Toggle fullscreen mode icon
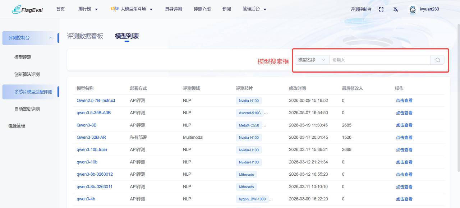Screen dimensions: 460x208 (x=381, y=9)
